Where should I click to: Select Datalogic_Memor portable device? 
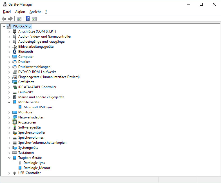(x=37, y=168)
